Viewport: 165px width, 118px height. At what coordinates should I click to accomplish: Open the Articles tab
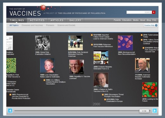(57, 20)
